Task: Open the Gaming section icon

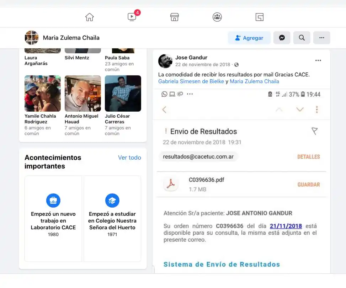Action: (259, 17)
